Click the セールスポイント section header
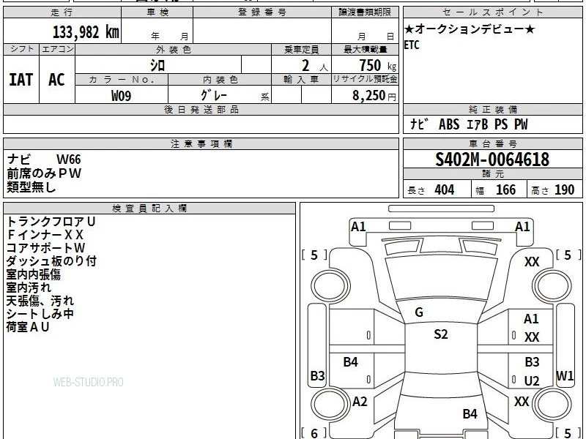Screen dimensions: 586x439 [x=492, y=12]
